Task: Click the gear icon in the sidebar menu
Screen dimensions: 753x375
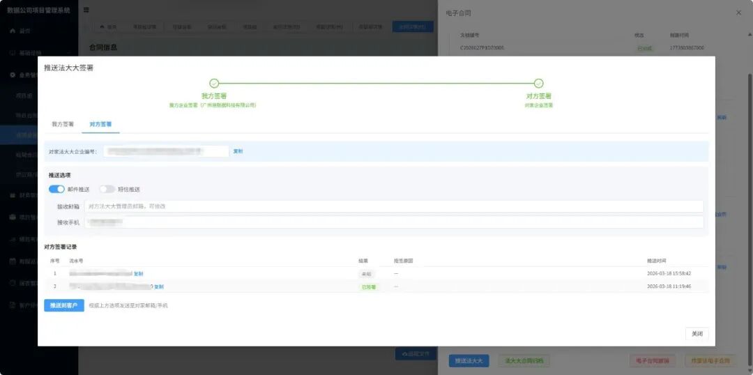Action: click(13, 75)
